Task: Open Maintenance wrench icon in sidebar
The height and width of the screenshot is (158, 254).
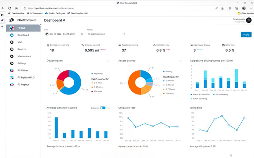Action: [12, 56]
